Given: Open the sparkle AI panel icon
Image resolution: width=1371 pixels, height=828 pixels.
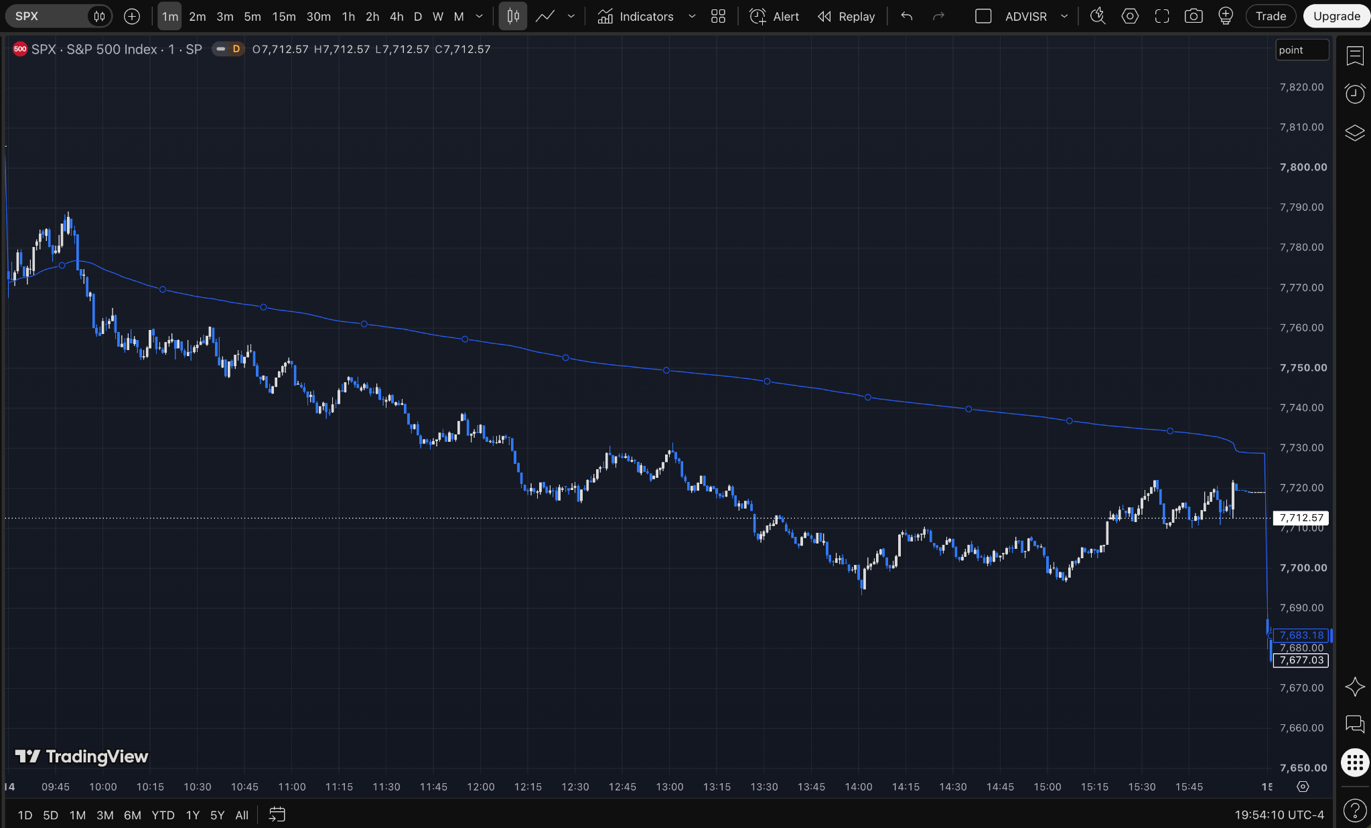Looking at the screenshot, I should (1355, 687).
